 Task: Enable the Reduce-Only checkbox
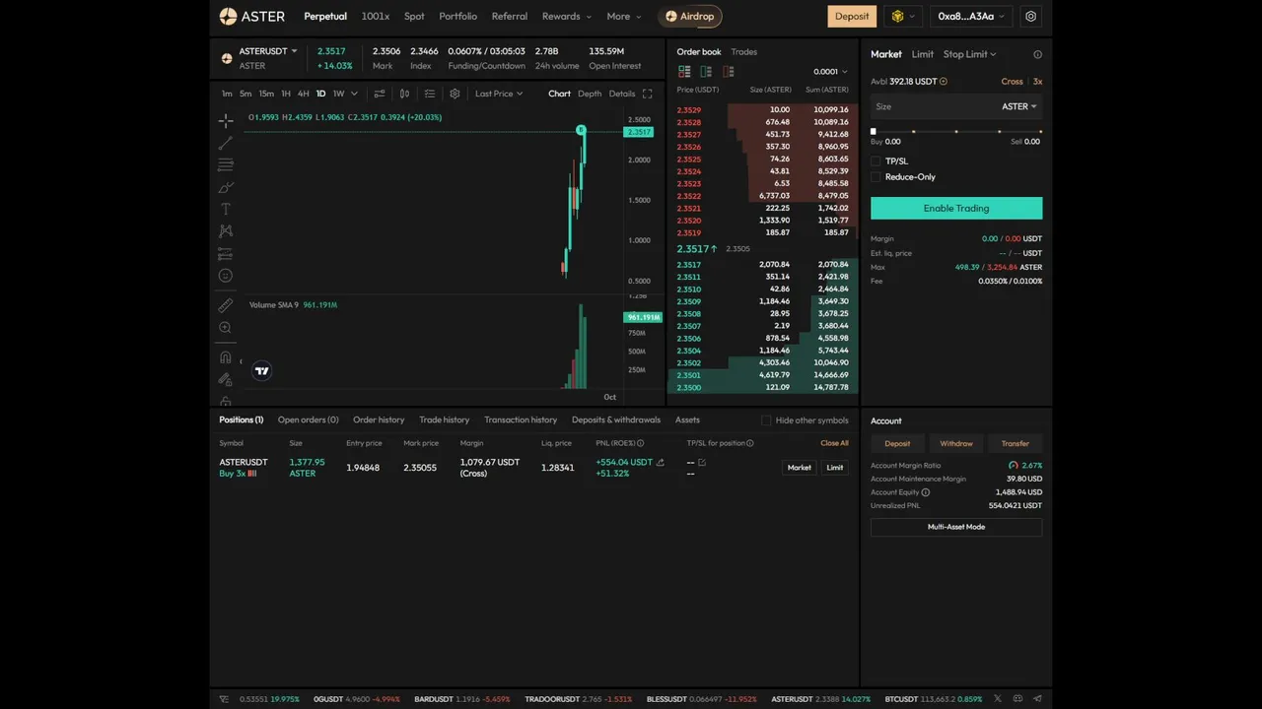click(876, 177)
